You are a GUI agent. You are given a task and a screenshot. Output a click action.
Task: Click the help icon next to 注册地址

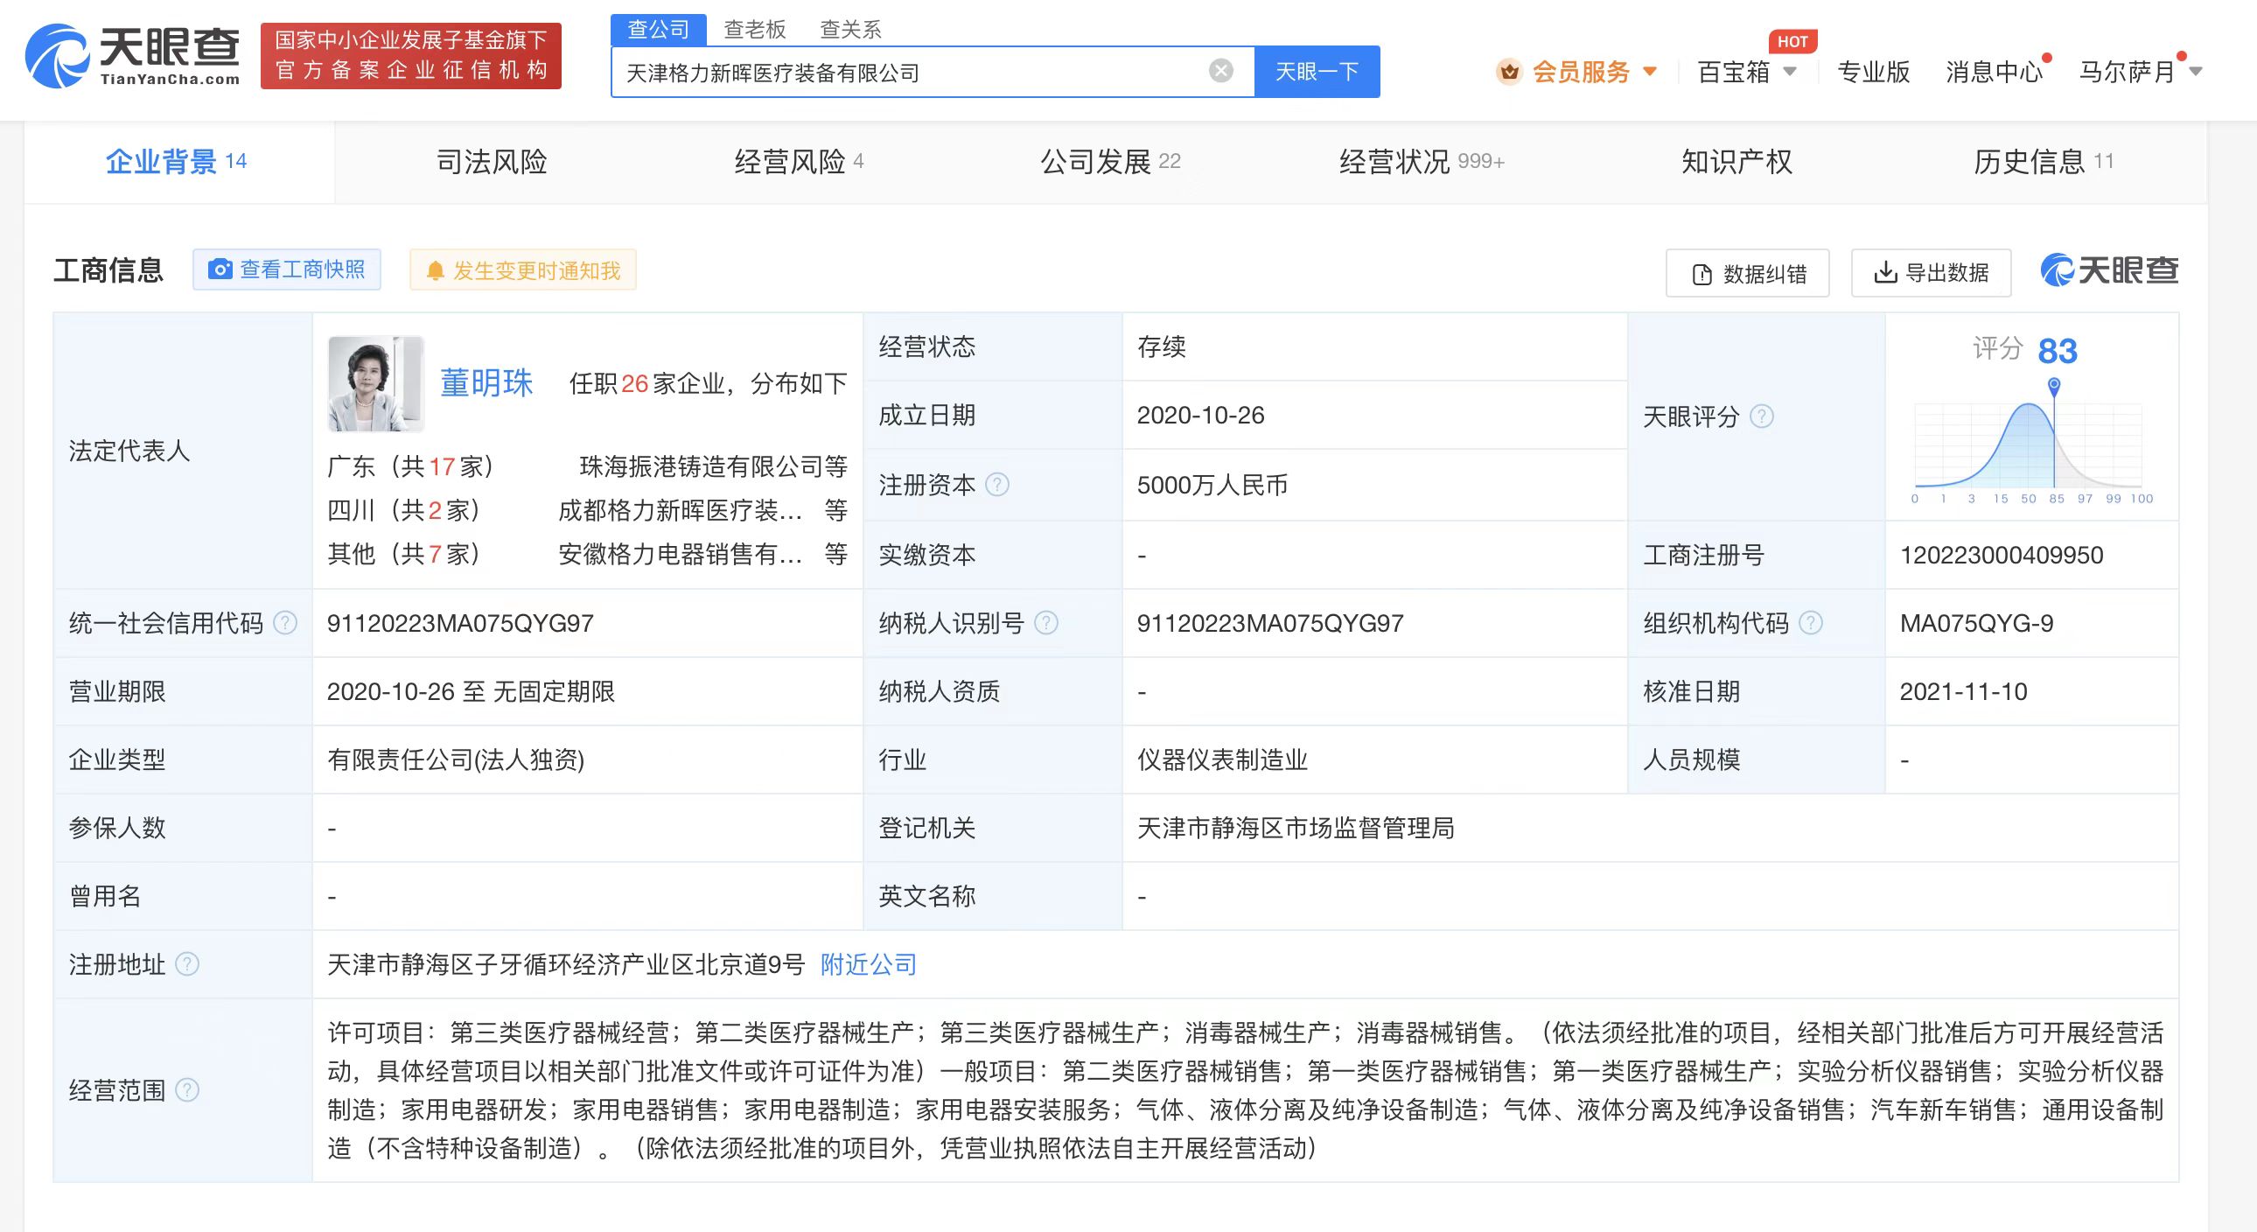tap(186, 965)
